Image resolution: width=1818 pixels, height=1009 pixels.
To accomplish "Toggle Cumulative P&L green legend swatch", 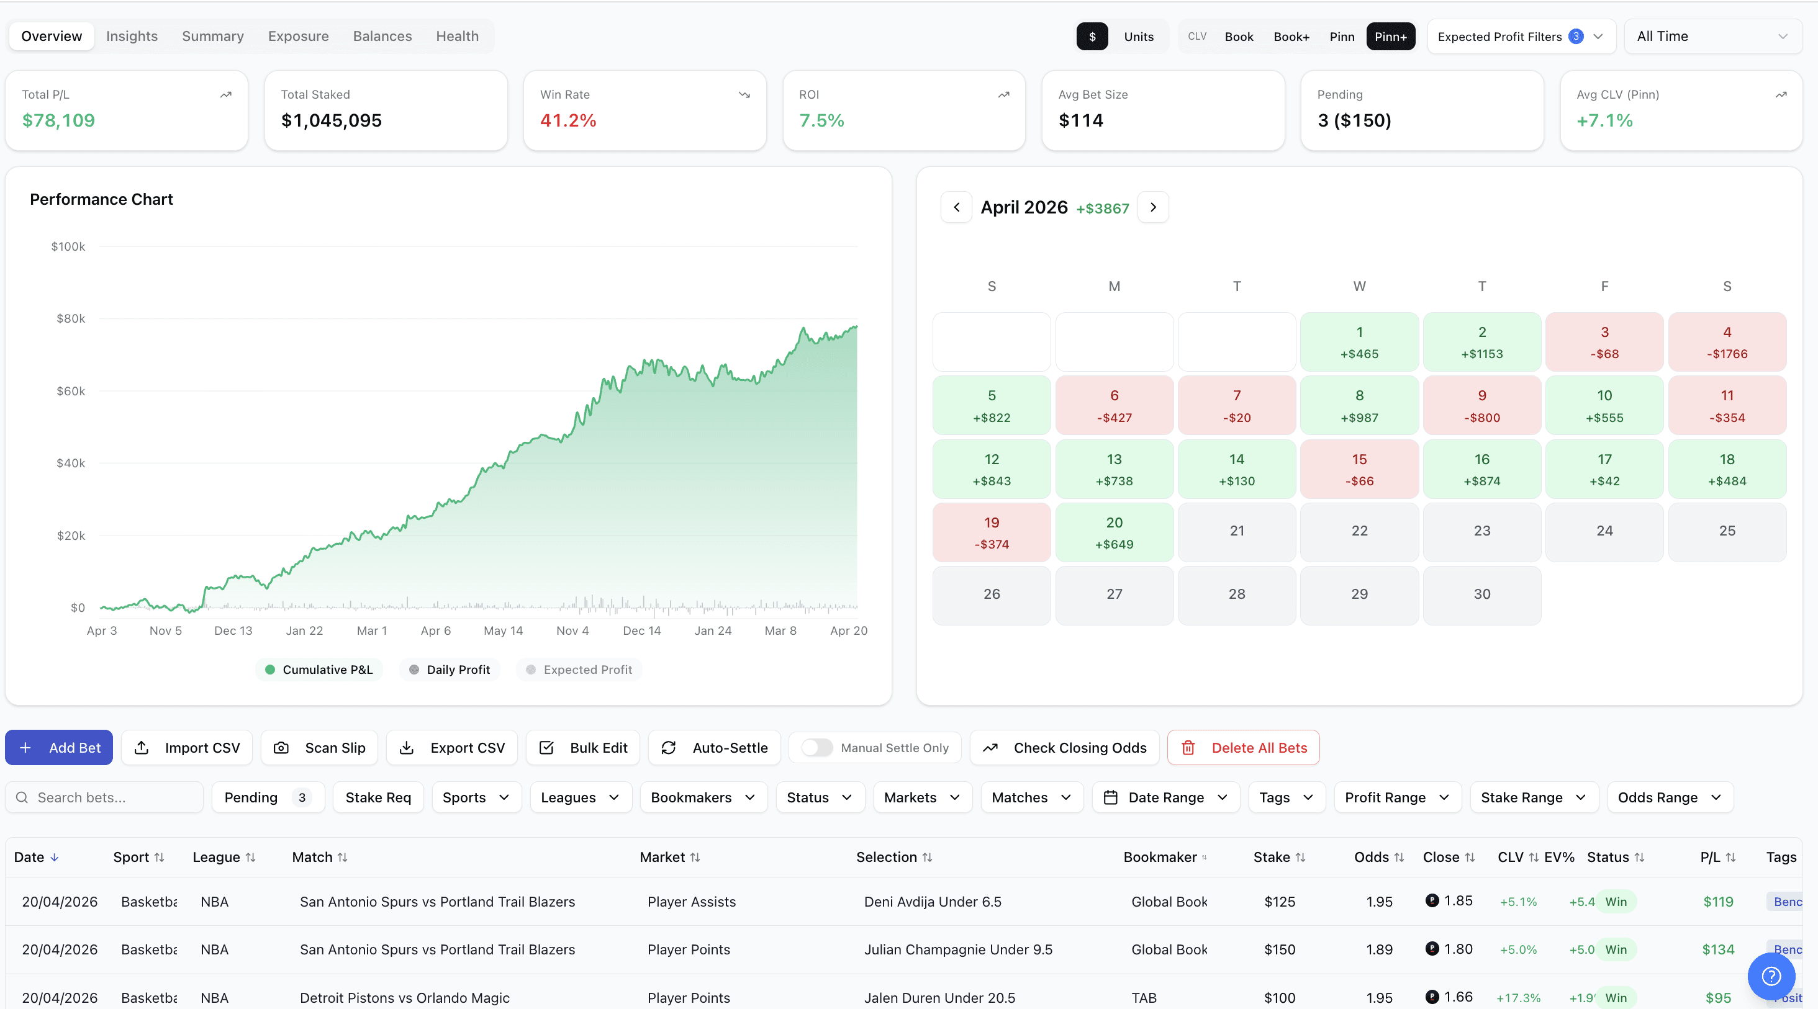I will pos(269,669).
